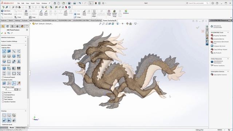Open the Partner Solutions link
The height and width of the screenshot is (131, 233).
coord(219,65)
